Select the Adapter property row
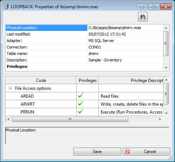Viewport: 175px width, 162px height. point(84,41)
